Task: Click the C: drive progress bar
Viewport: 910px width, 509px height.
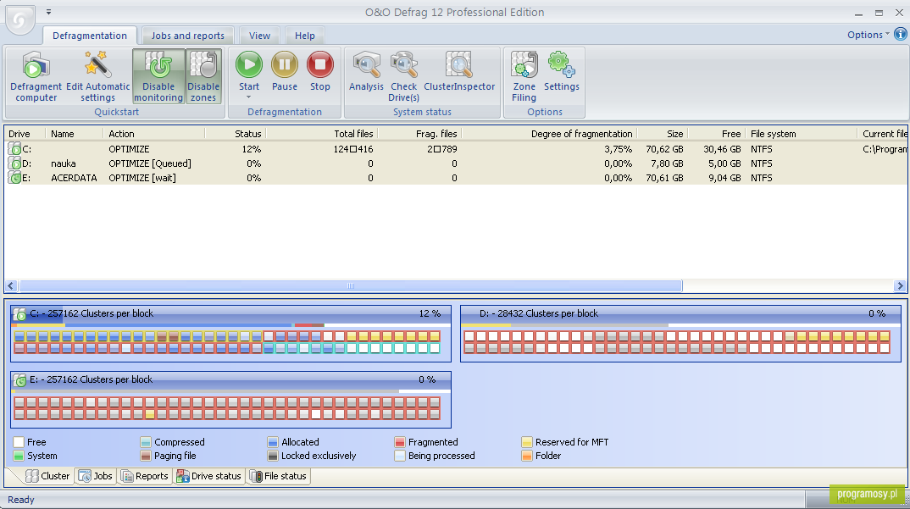Action: tap(231, 325)
